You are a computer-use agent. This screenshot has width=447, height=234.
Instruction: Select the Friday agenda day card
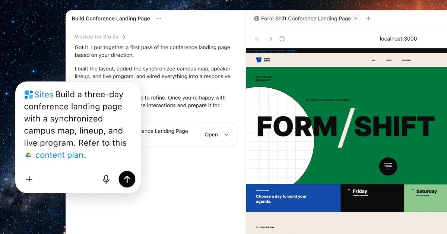coord(372,198)
